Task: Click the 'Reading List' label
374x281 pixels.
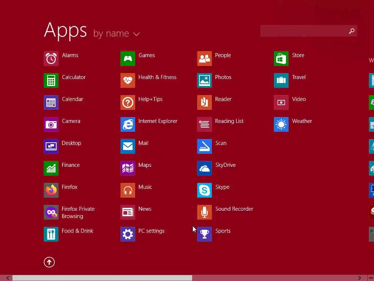Action: coord(229,121)
